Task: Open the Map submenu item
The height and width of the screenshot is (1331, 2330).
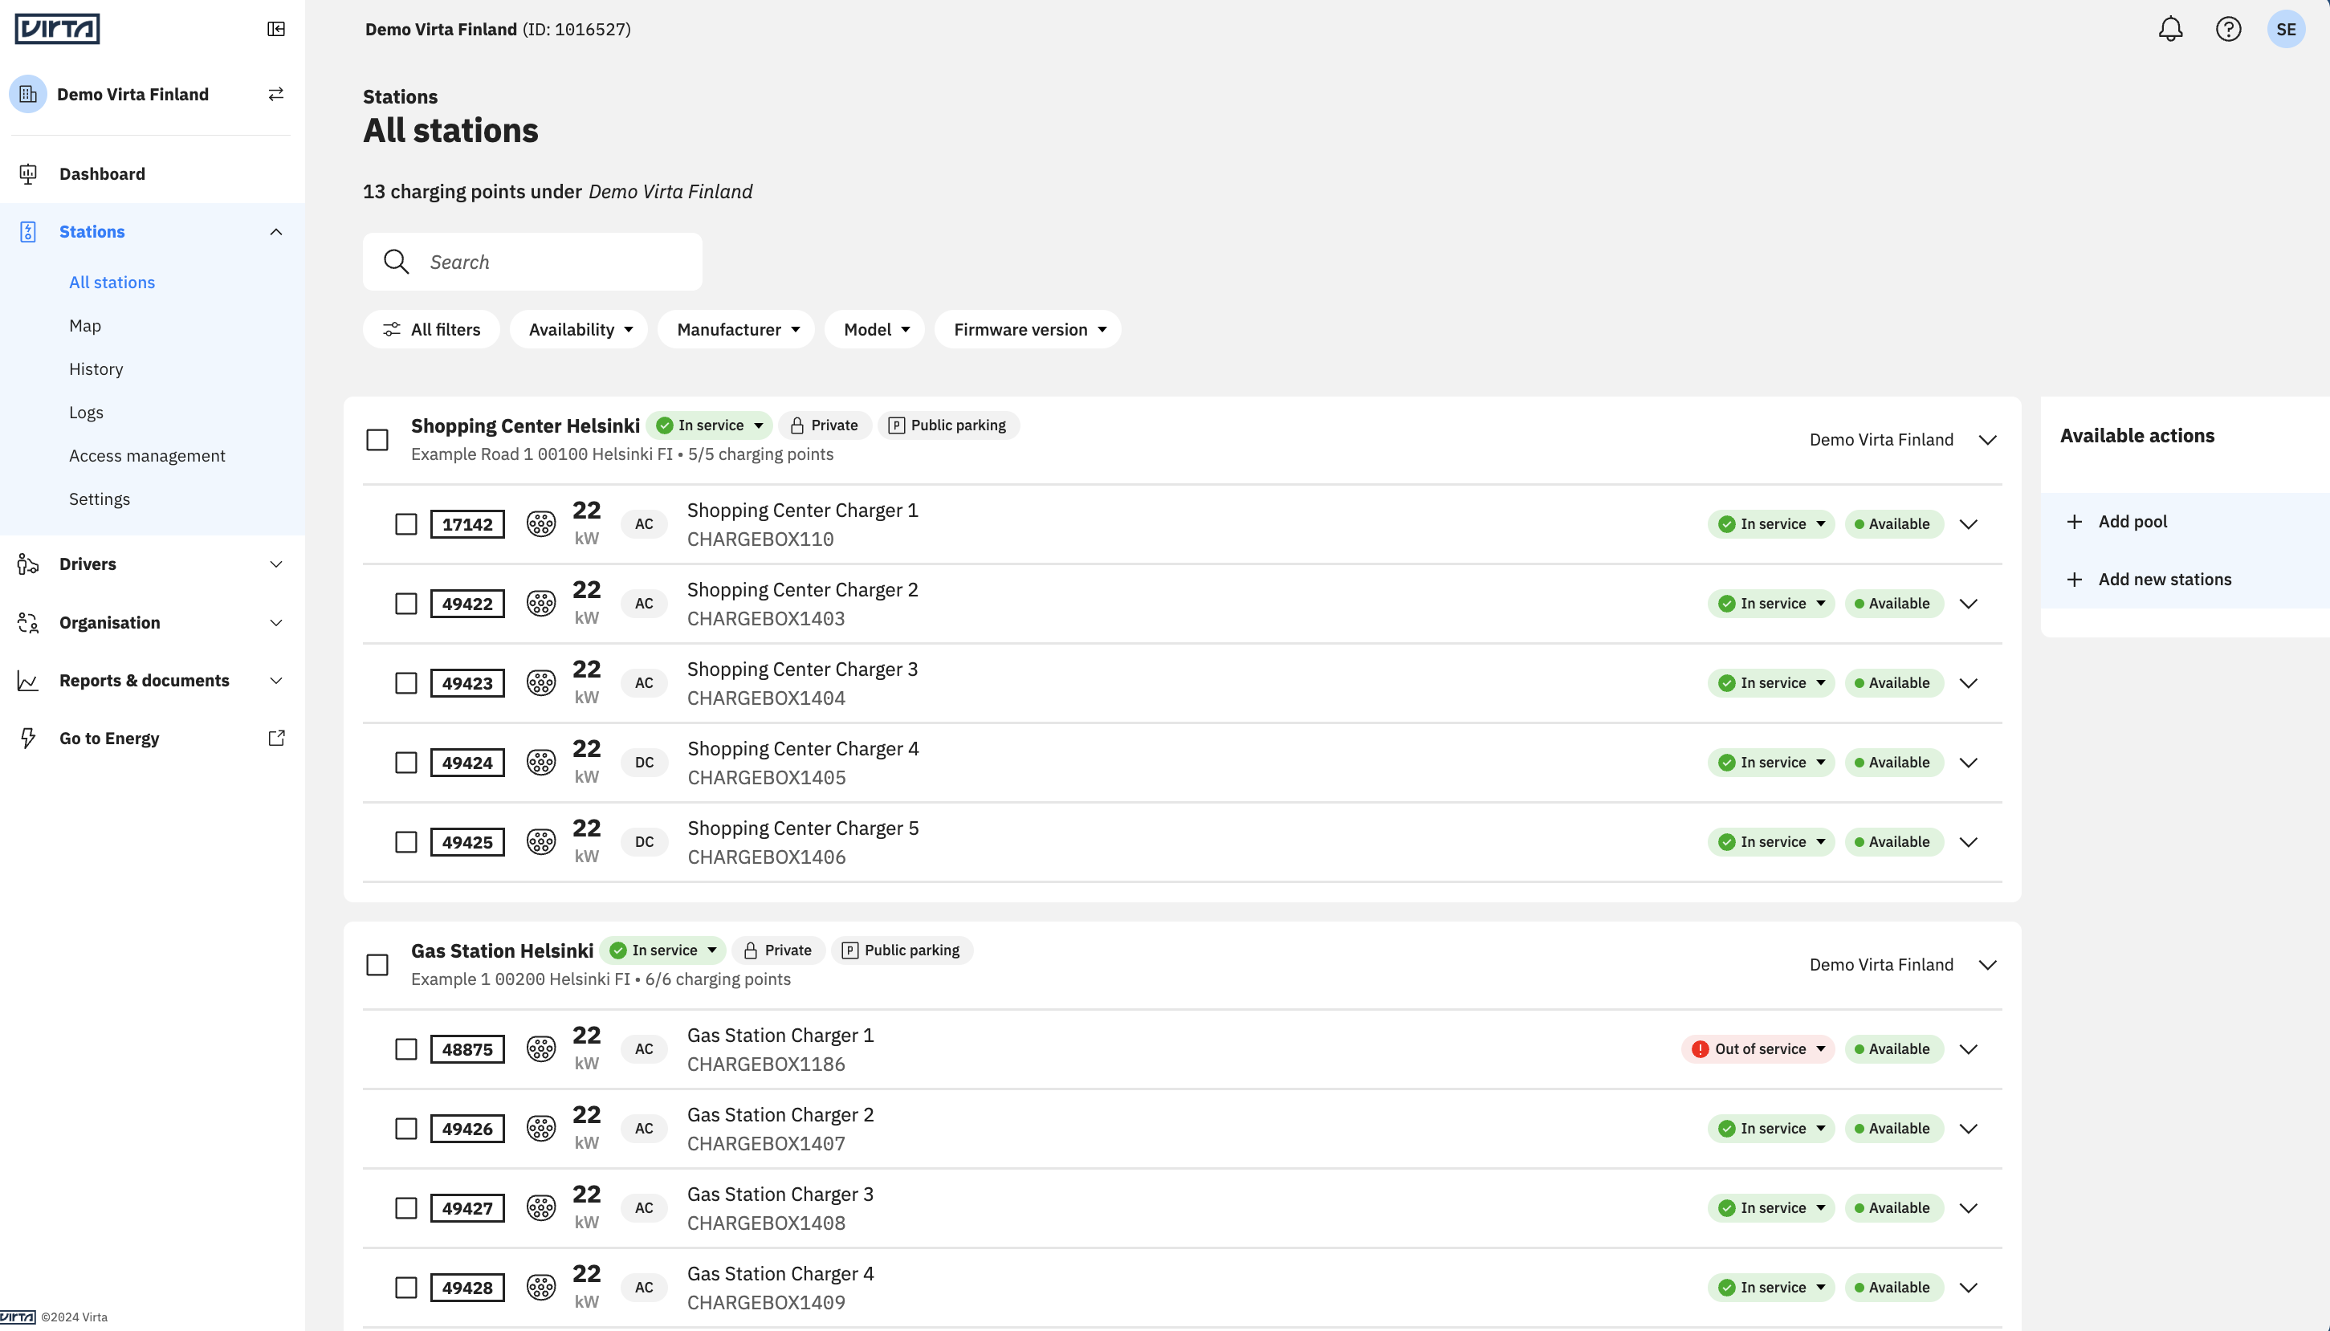Action: pos(85,327)
